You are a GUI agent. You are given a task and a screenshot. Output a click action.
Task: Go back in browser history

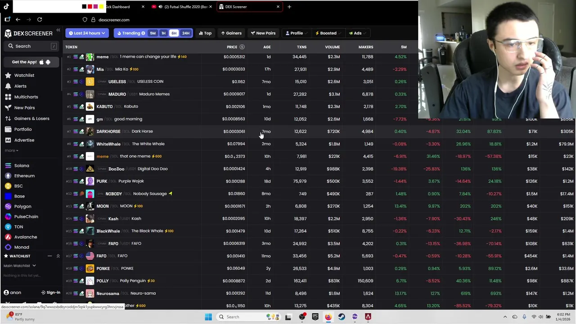[18, 19]
